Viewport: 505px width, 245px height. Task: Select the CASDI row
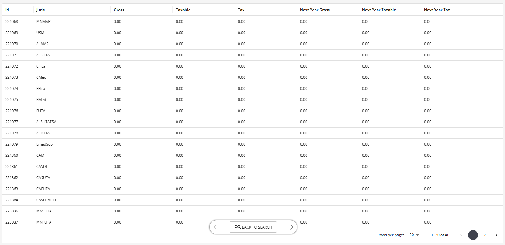point(42,167)
